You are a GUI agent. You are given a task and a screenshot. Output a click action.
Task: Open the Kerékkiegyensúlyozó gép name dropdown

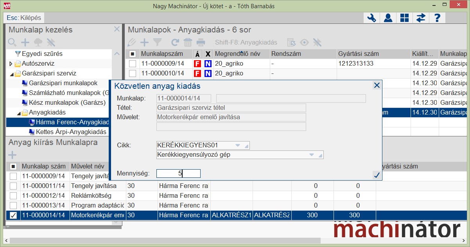[x=312, y=155]
